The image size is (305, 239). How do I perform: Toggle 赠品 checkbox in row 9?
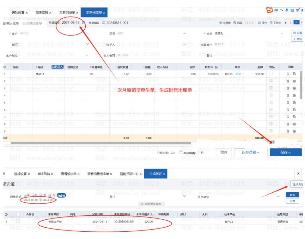(x=271, y=131)
